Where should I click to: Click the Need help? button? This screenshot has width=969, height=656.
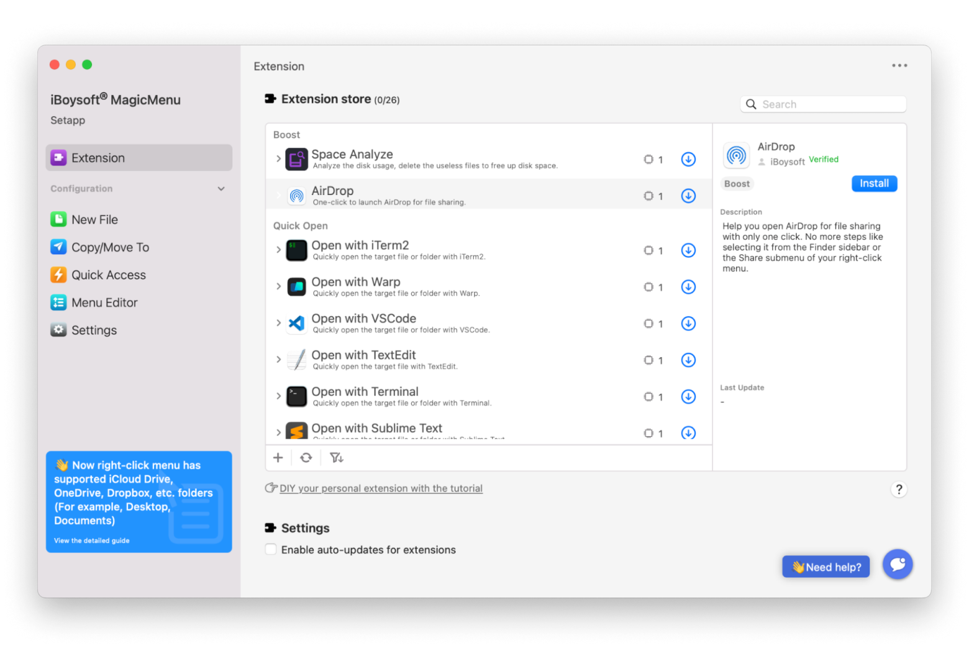[x=826, y=567]
